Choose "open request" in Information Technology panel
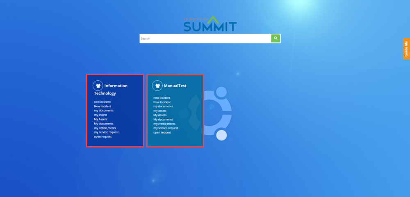The width and height of the screenshot is (410, 197). tap(102, 136)
